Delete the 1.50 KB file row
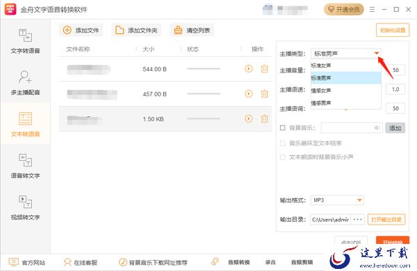Image resolution: width=417 pixels, height=271 pixels. pos(264,119)
